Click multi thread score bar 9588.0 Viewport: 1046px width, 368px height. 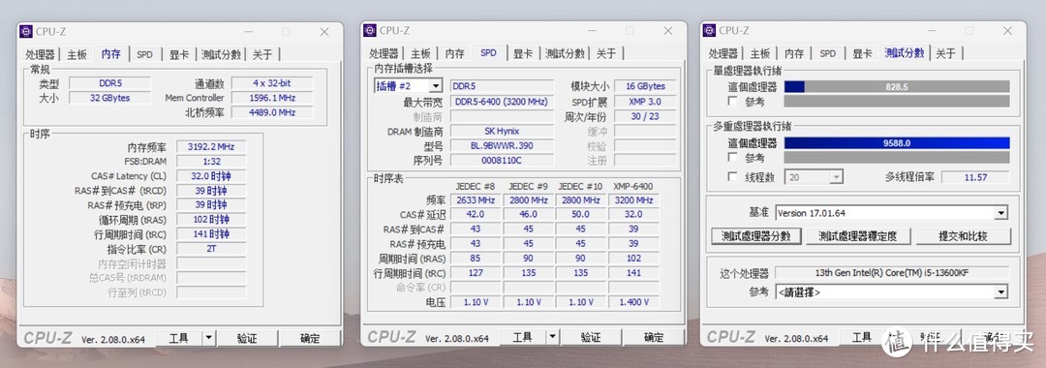pyautogui.click(x=897, y=142)
